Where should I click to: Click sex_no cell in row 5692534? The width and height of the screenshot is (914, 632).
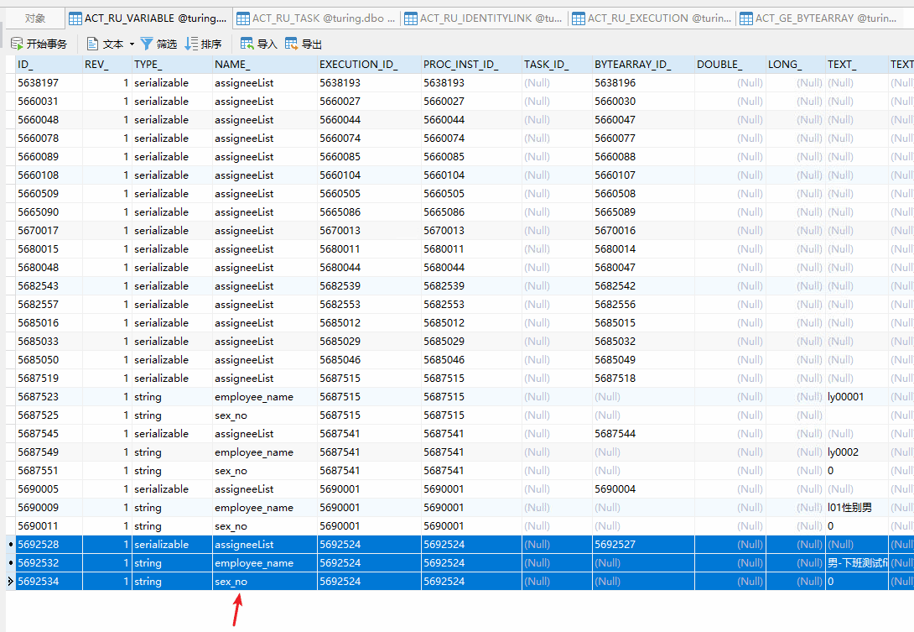pos(265,582)
